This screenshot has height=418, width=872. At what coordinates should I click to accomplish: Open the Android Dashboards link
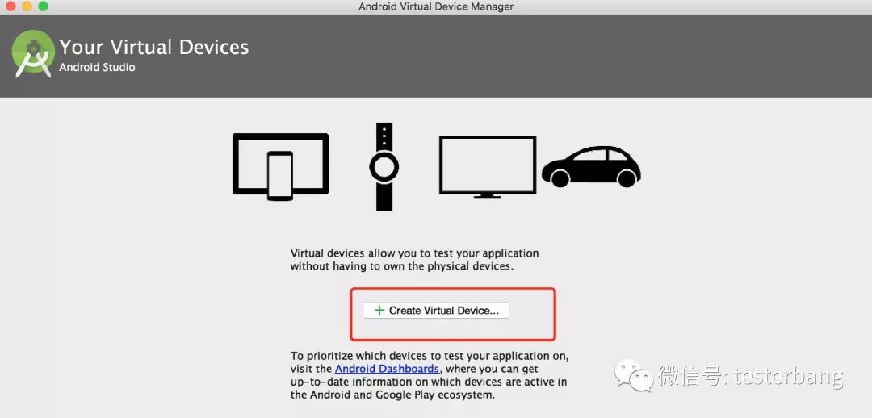[x=387, y=369]
